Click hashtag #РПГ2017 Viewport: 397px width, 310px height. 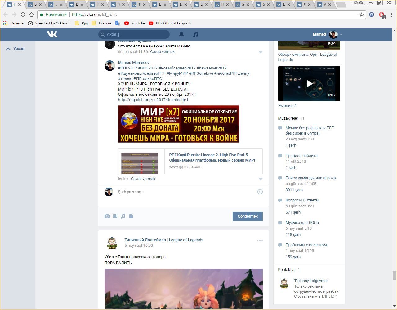[x=127, y=68]
